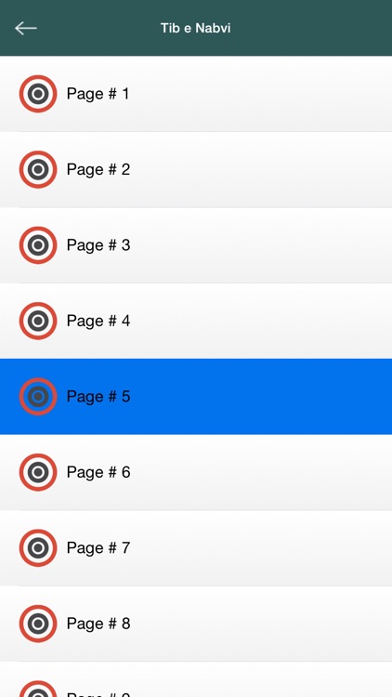Click the target icon beside Page # 8

point(38,624)
